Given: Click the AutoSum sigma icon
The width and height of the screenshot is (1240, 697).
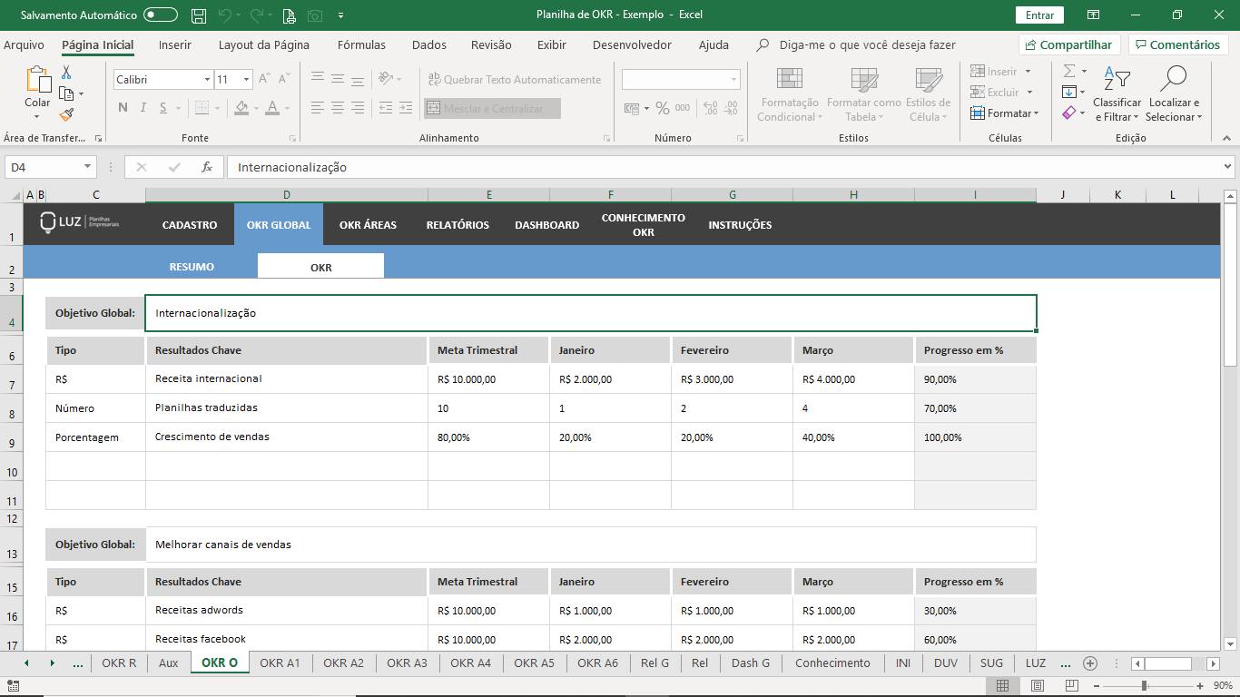Looking at the screenshot, I should (1069, 71).
